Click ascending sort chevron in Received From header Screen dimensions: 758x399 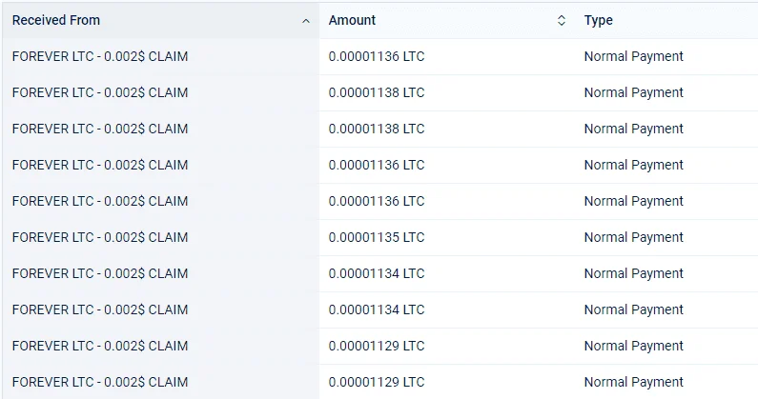coord(305,21)
